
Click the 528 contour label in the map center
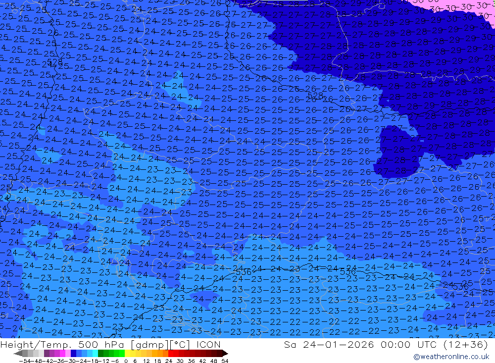coord(315,95)
